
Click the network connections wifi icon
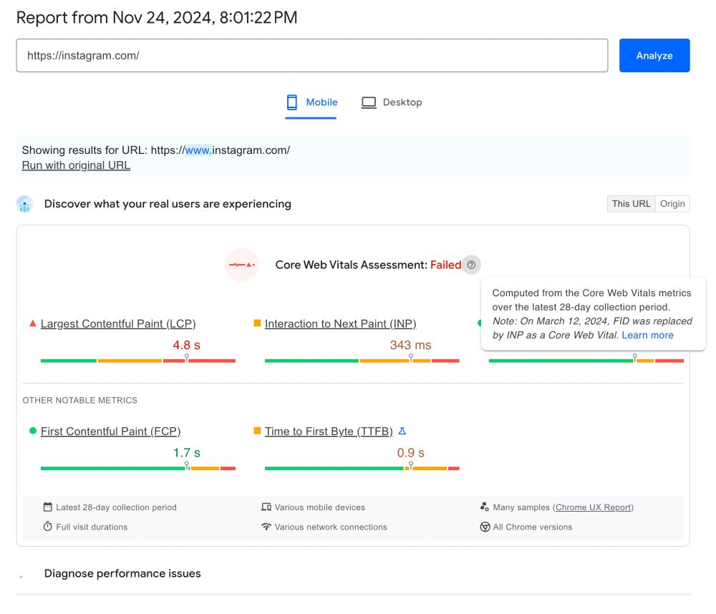(266, 527)
